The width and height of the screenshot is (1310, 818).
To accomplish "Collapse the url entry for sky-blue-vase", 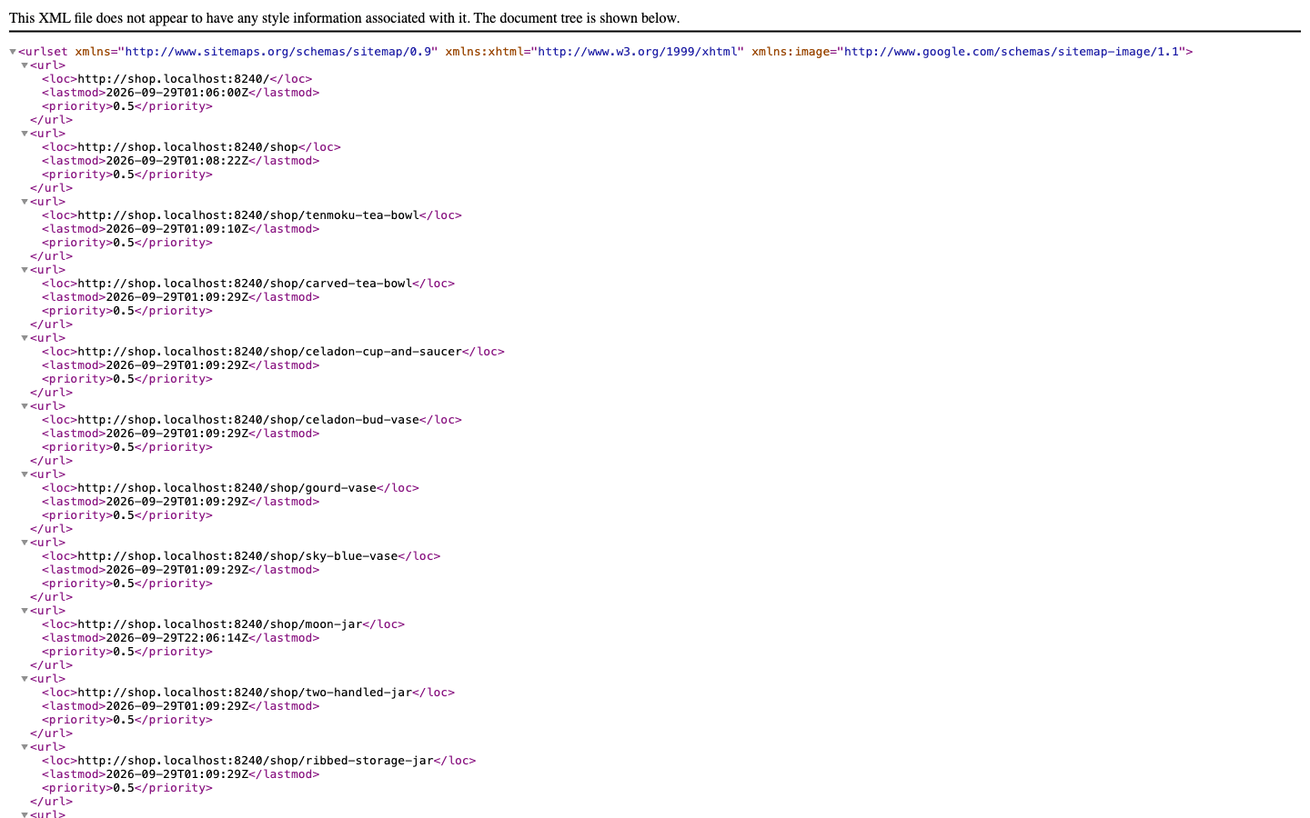I will click(25, 543).
